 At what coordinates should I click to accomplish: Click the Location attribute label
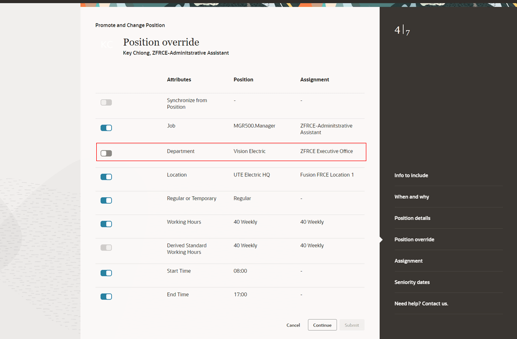pos(176,175)
